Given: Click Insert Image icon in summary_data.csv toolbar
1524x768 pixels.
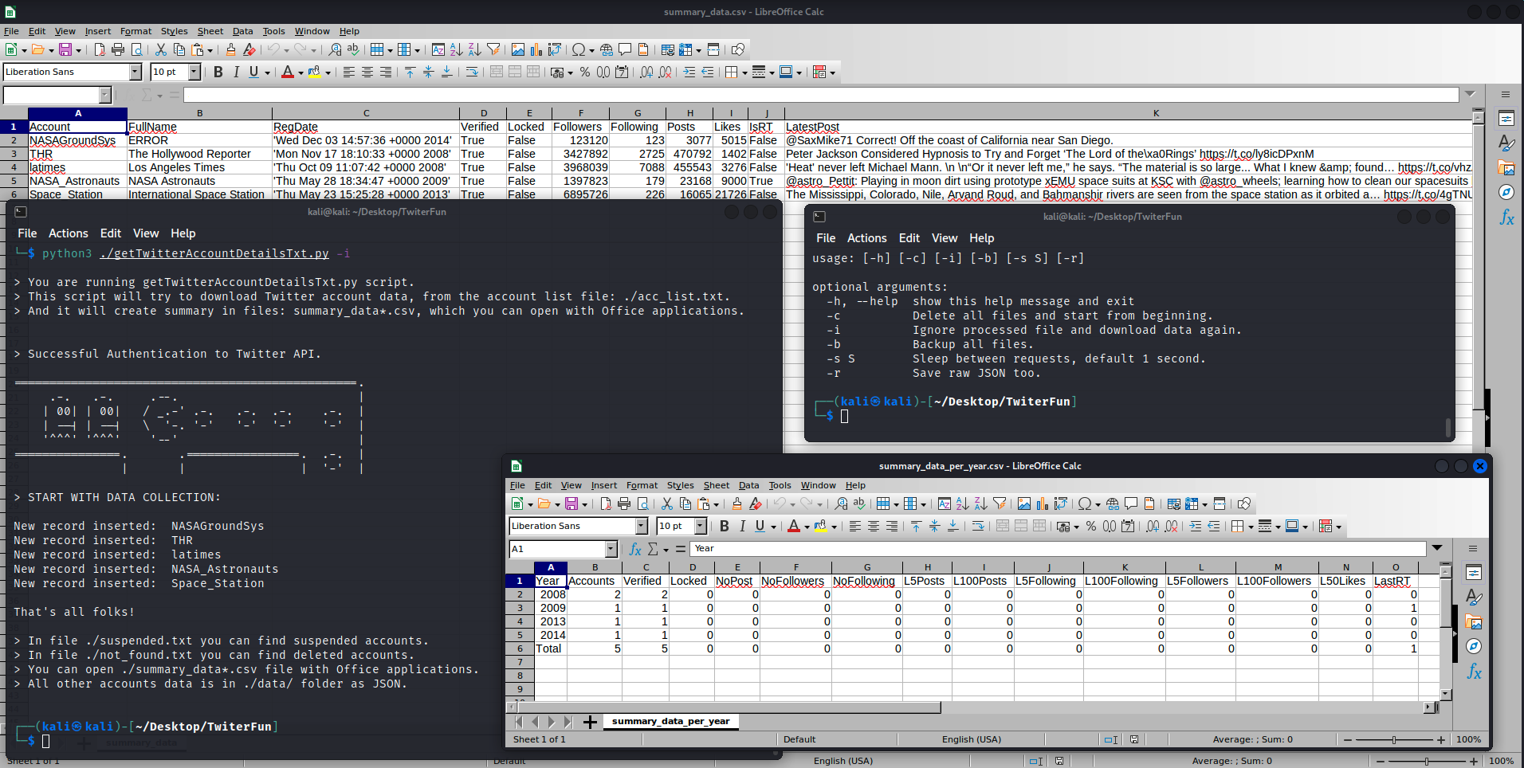Looking at the screenshot, I should coord(518,49).
